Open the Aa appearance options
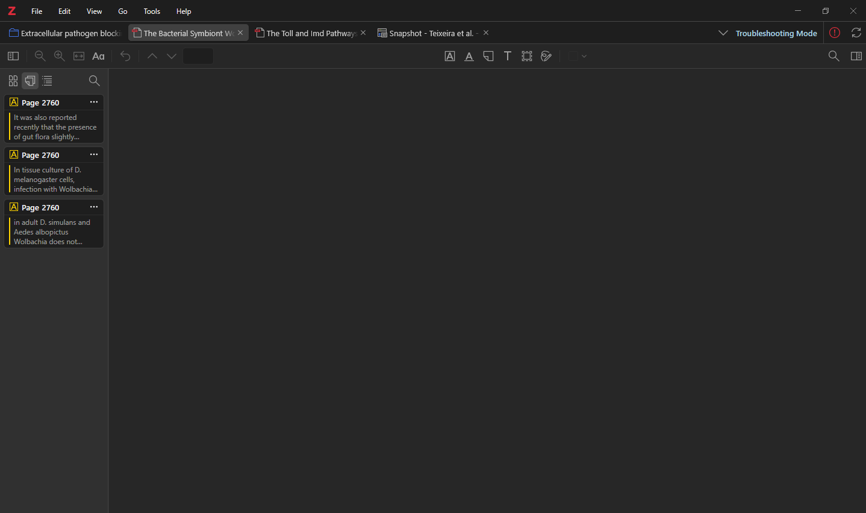Screen dimensions: 866x513 pos(98,56)
